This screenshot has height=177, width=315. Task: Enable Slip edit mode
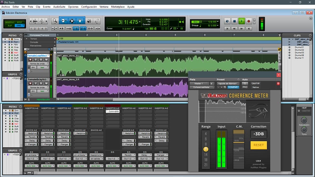9,25
